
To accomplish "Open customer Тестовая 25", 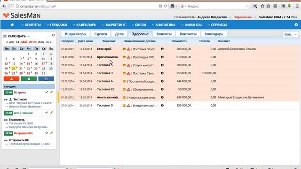I will (x=105, y=89).
